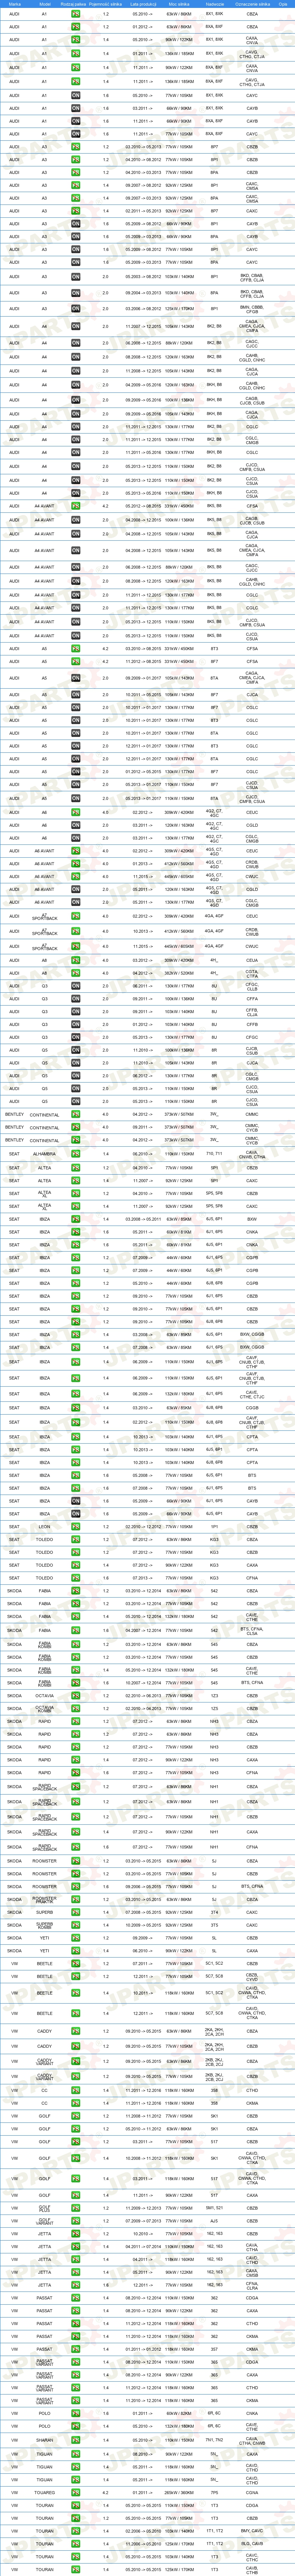Click fuel icon in SEAT ALTEA XL 1.4 row
Image resolution: width=295 pixels, height=2576 pixels.
pos(76,1205)
